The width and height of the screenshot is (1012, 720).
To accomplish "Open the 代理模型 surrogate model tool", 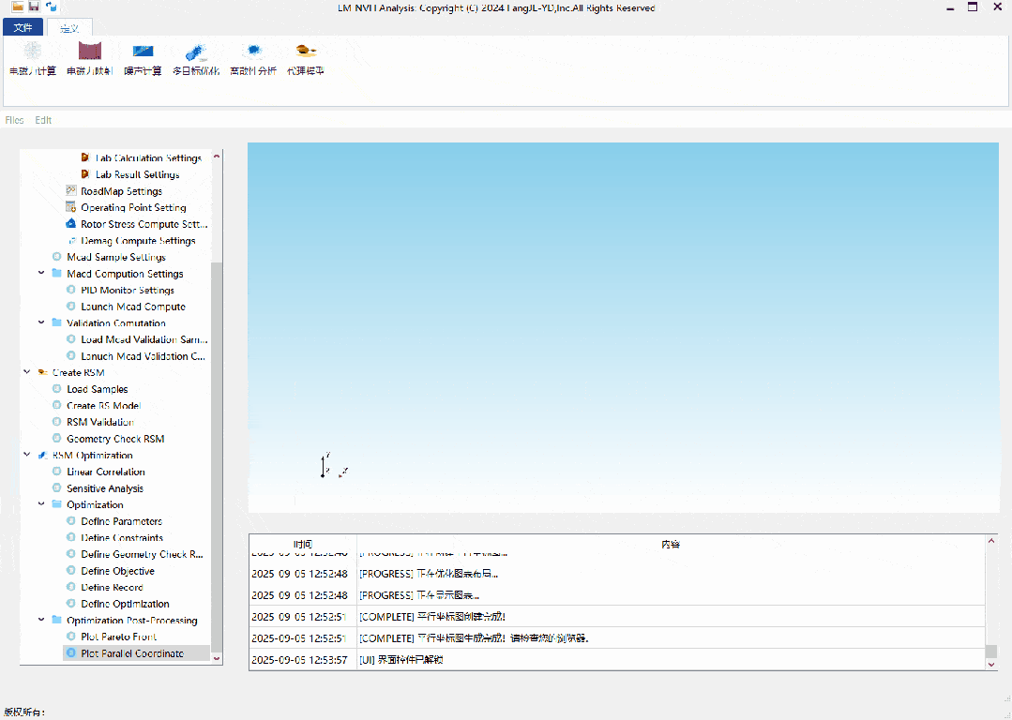I will [306, 52].
